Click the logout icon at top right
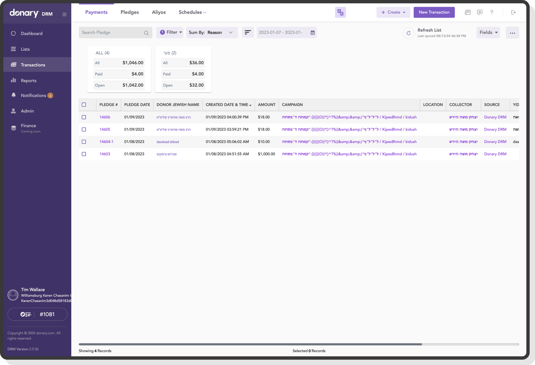 tap(513, 12)
